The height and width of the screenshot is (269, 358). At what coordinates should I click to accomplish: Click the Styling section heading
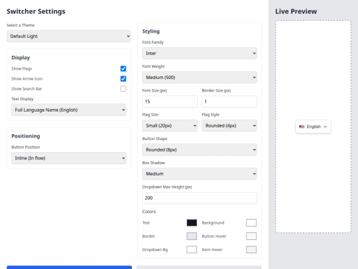pos(151,31)
